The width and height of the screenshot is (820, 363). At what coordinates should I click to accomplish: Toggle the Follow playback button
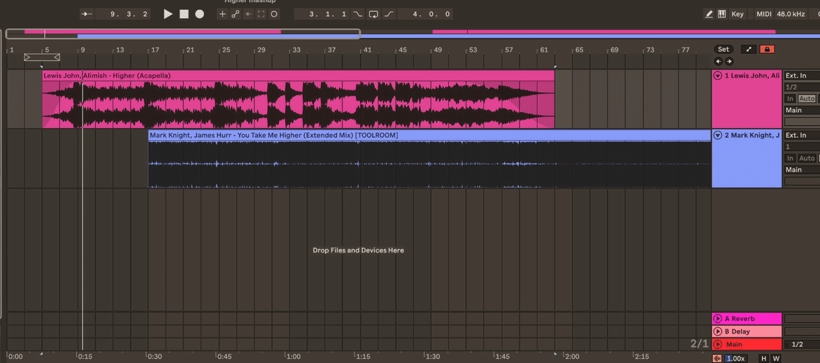point(87,14)
